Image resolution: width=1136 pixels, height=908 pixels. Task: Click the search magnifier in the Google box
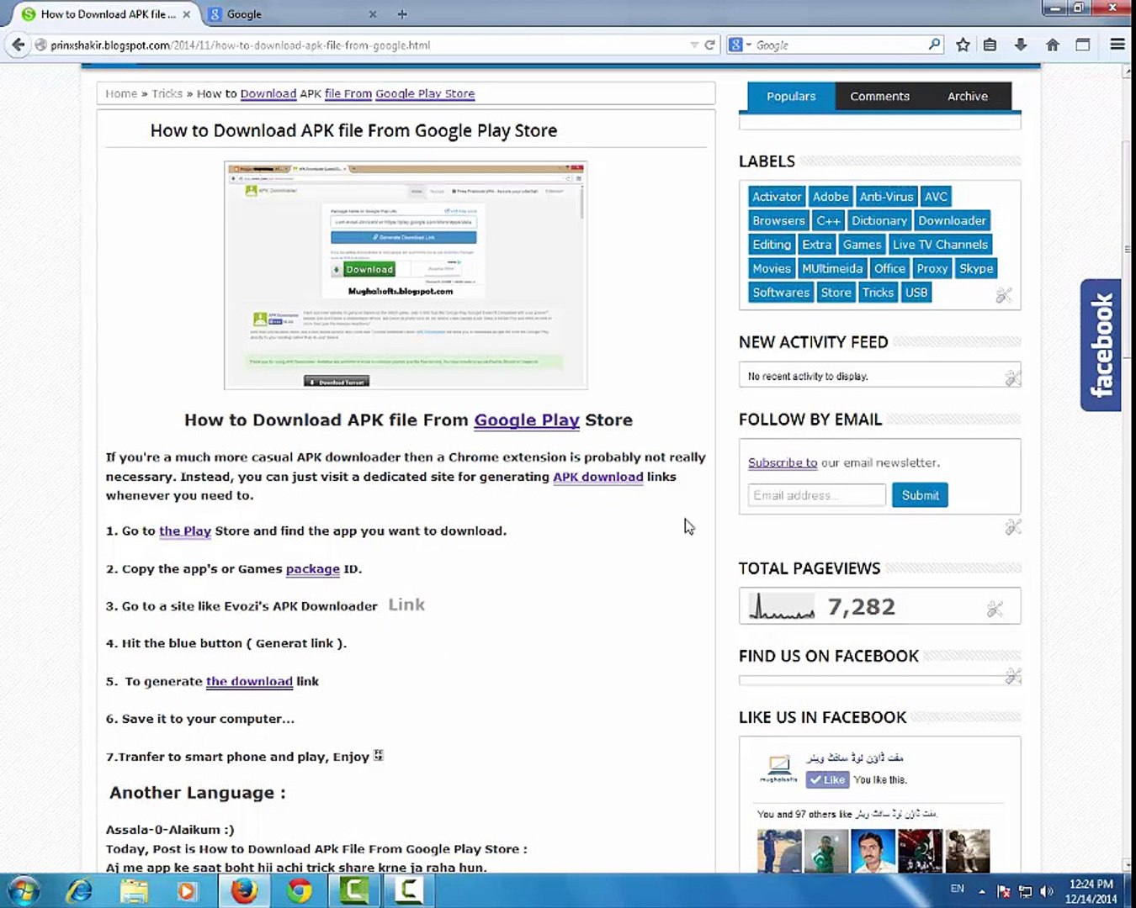pos(934,45)
